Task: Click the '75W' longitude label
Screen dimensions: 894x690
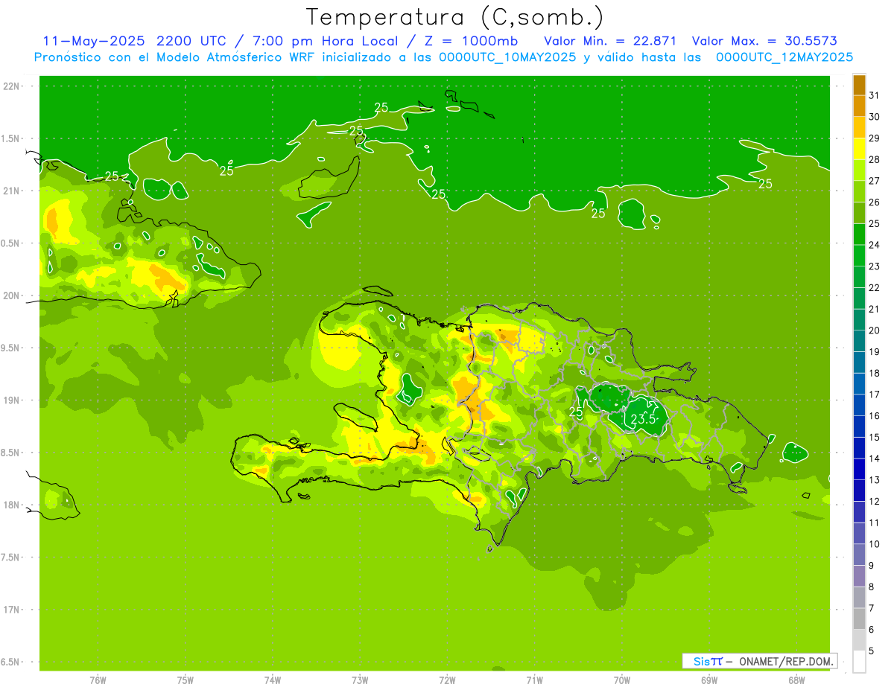Action: (186, 680)
